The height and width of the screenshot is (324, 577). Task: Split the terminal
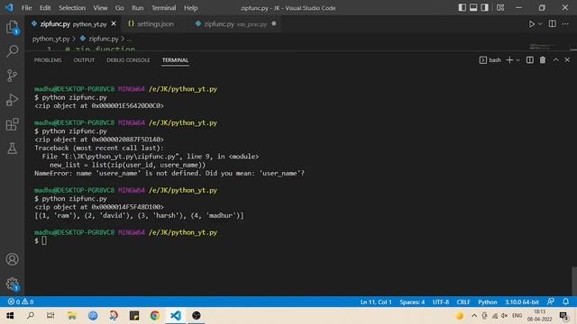pyautogui.click(x=529, y=60)
